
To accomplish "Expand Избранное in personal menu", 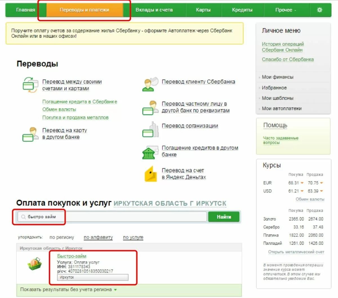I will click(x=274, y=88).
